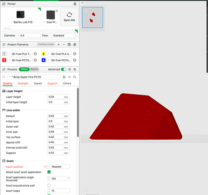Switch to Others tab
Viewport: 208px width, 195px height.
pyautogui.click(x=67, y=83)
